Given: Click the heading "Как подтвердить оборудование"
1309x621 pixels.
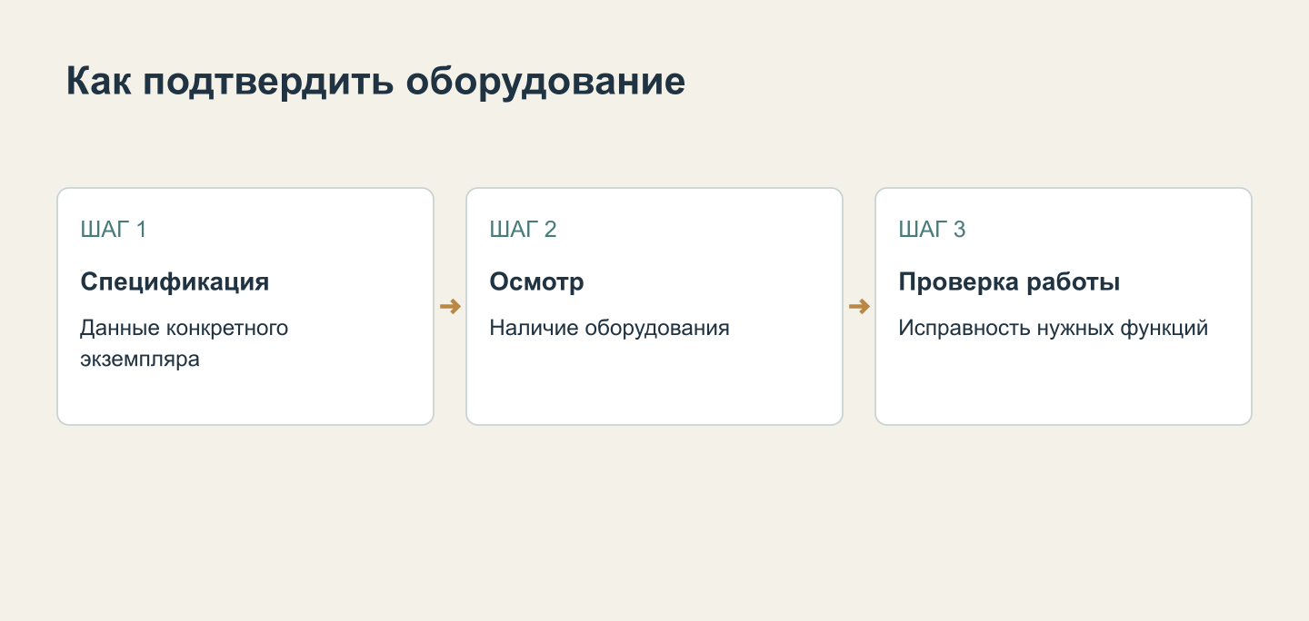Looking at the screenshot, I should tap(375, 82).
